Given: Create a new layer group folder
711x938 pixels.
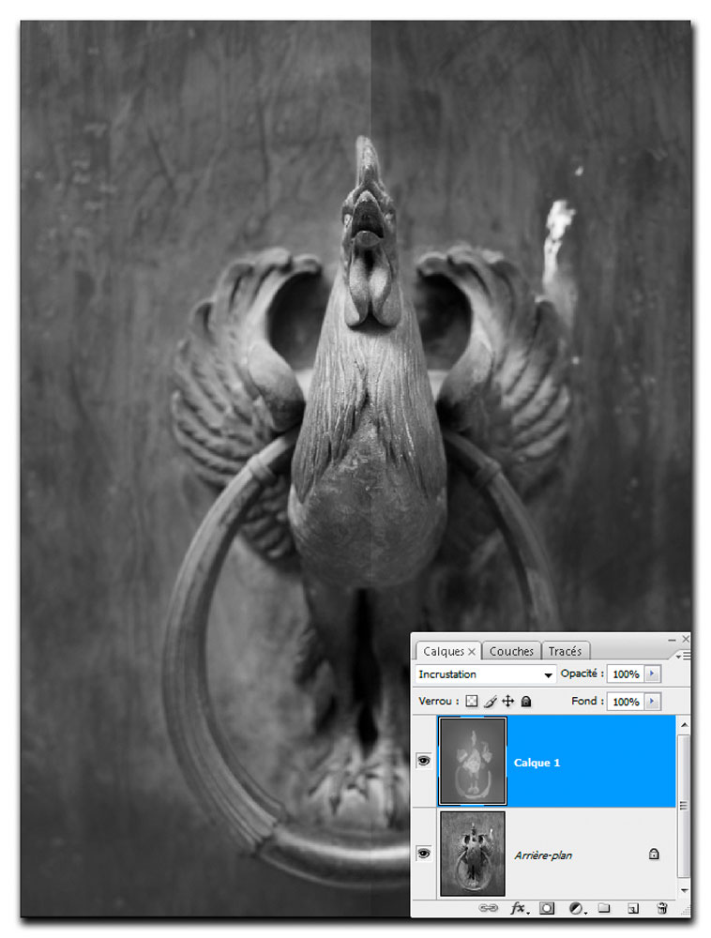Looking at the screenshot, I should tap(604, 908).
